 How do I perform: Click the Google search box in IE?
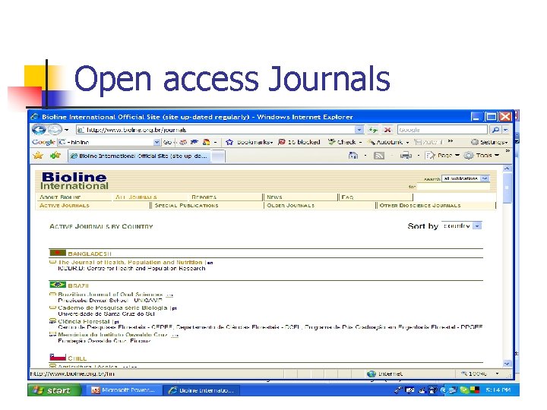point(442,130)
